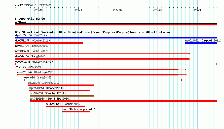
Task: Open the dgv5512n54 (Cooper2011) label
Action: (x=32, y=40)
